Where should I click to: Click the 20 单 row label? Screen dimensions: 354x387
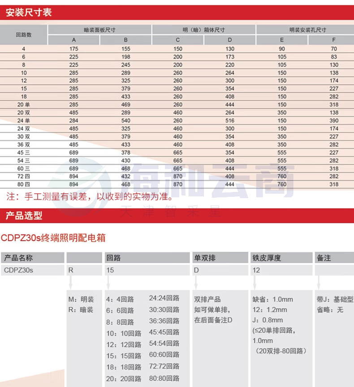click(x=23, y=105)
